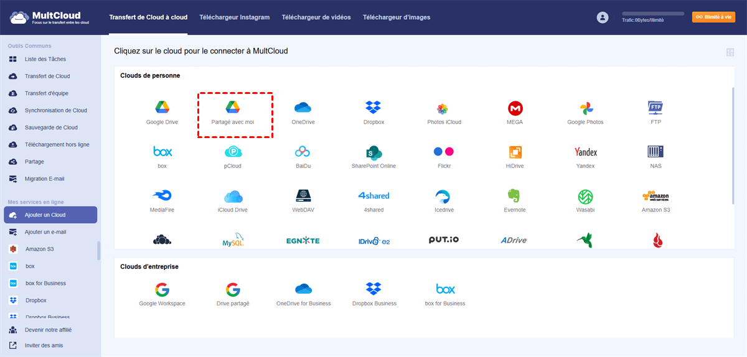This screenshot has height=357, width=747.
Task: Pick the Dropbox cloud icon
Action: 374,108
